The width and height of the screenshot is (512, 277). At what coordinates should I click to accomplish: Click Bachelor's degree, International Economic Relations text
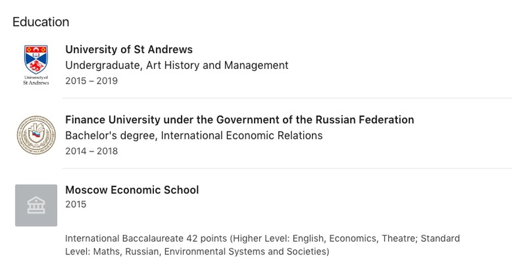point(194,135)
